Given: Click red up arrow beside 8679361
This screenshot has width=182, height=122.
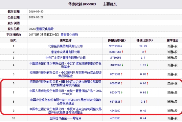Looking at the screenshot, I should click(x=122, y=74).
